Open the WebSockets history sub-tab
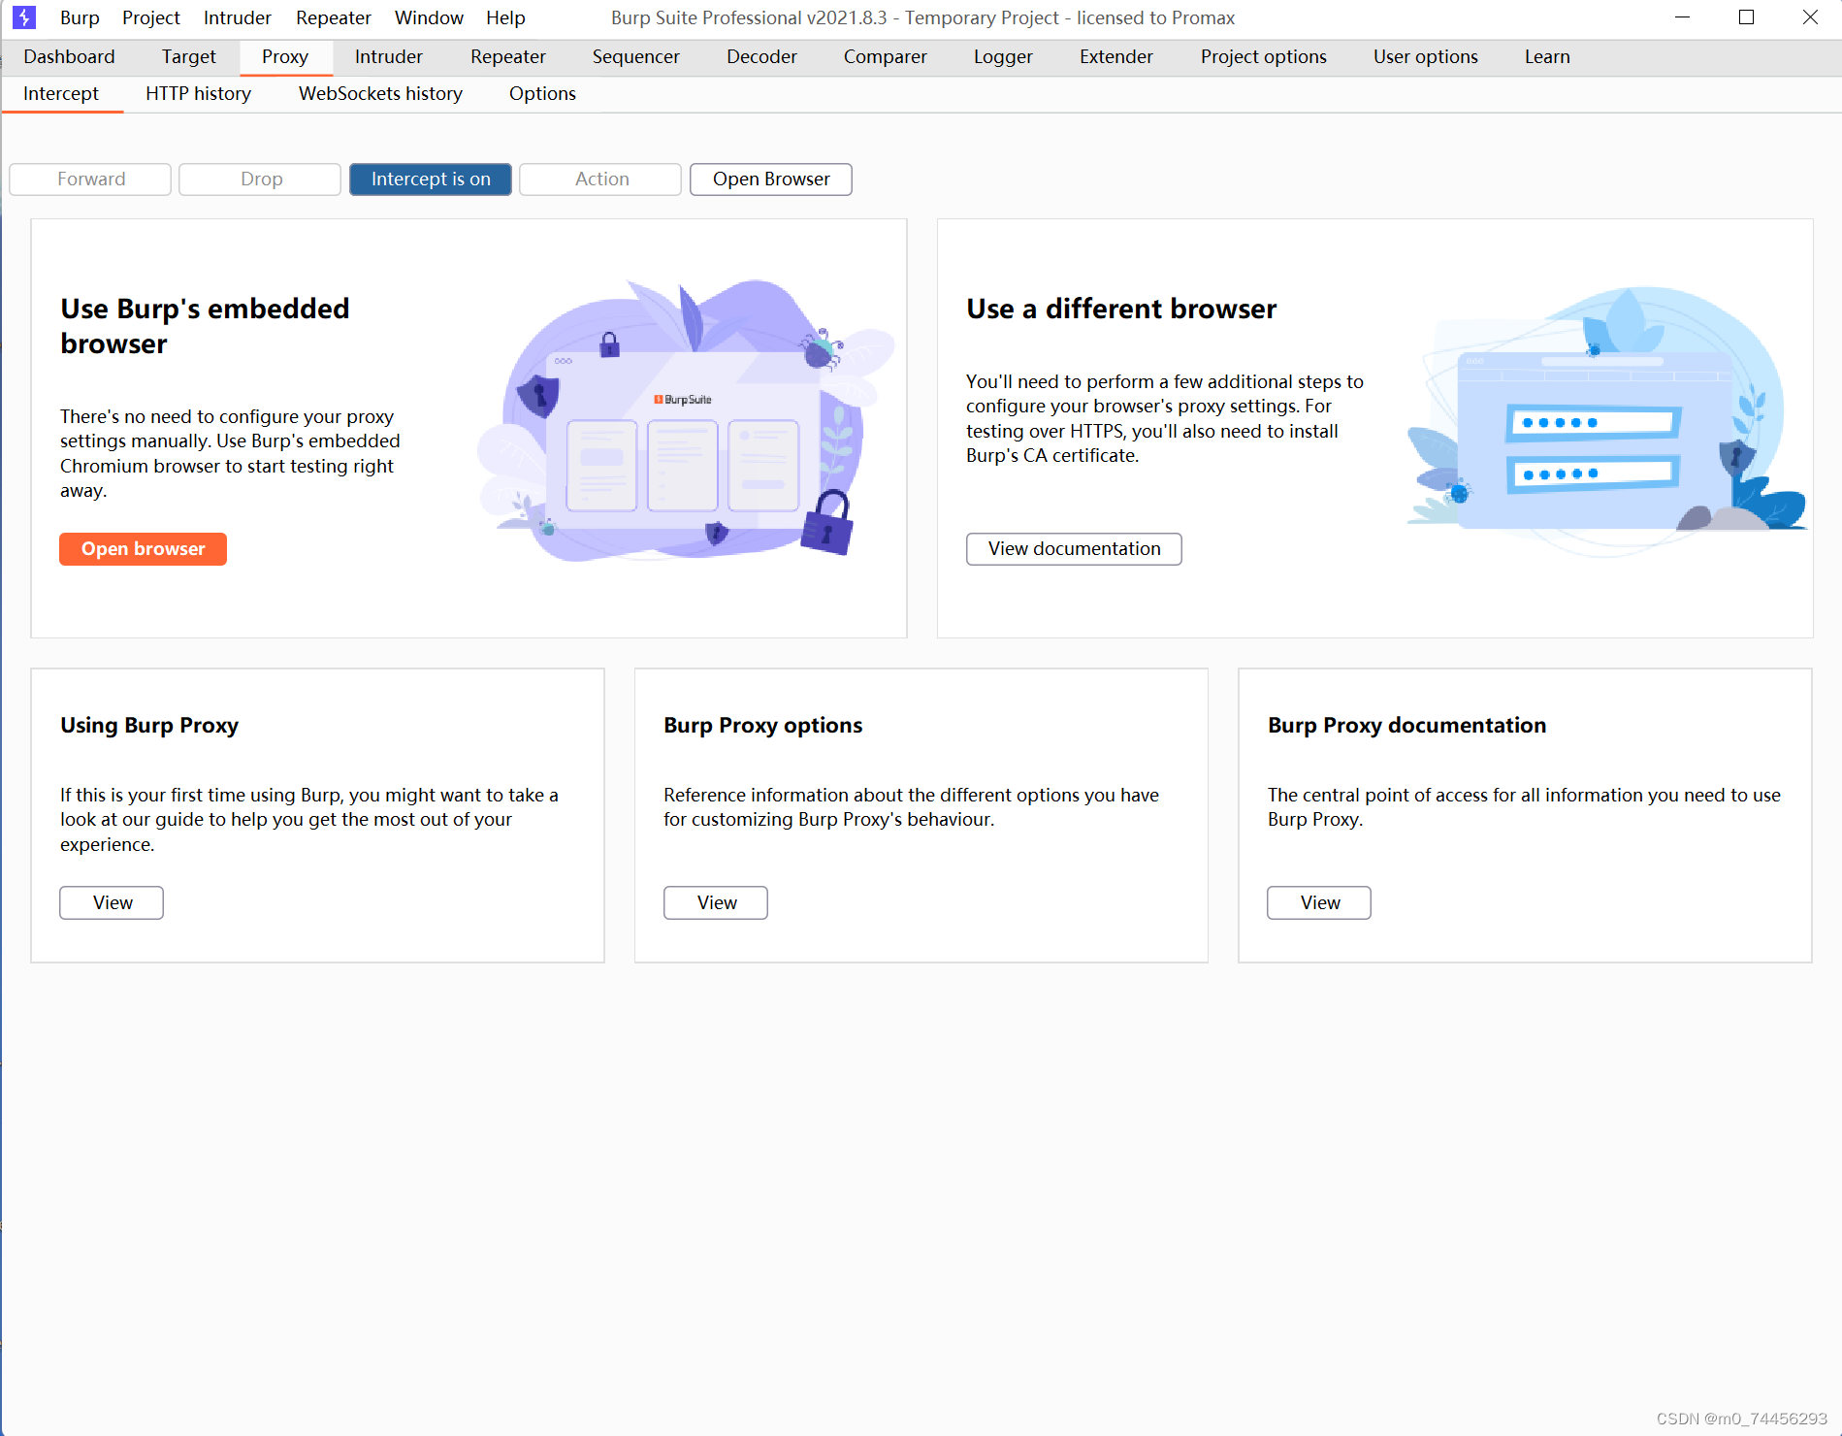 click(380, 93)
